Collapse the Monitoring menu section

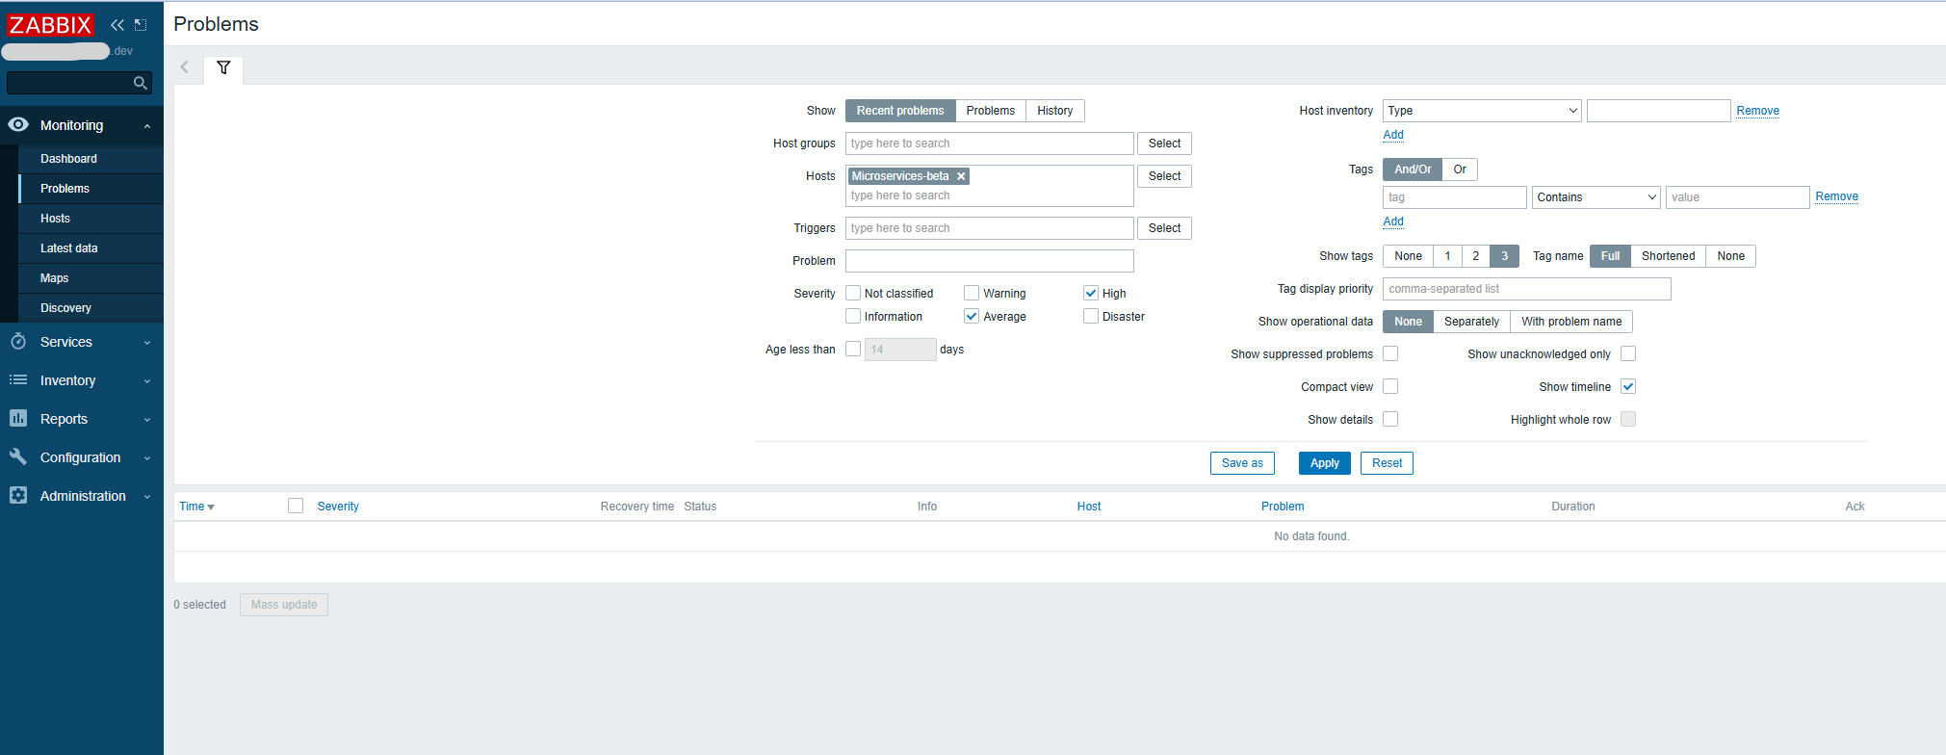pos(147,126)
